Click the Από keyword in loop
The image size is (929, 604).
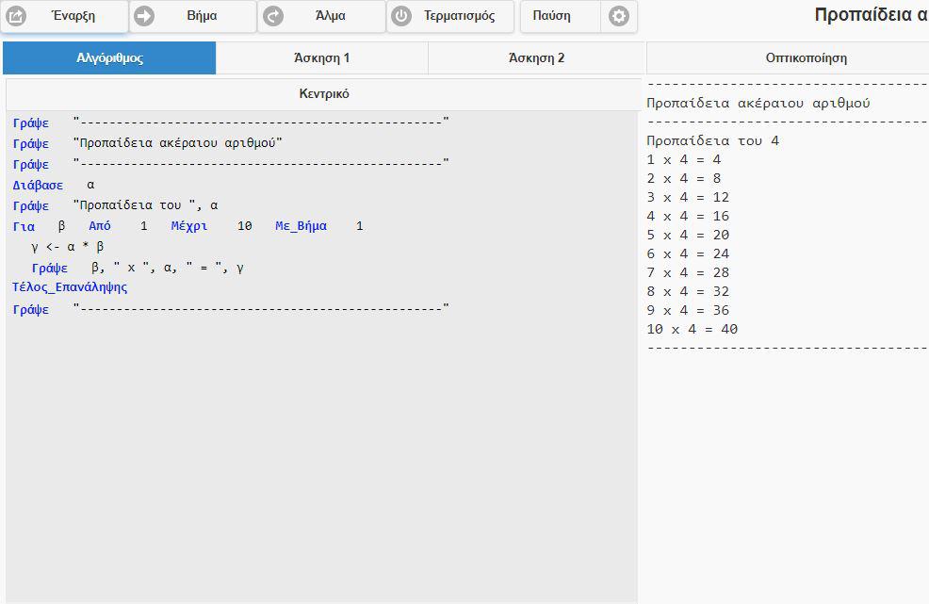point(100,226)
